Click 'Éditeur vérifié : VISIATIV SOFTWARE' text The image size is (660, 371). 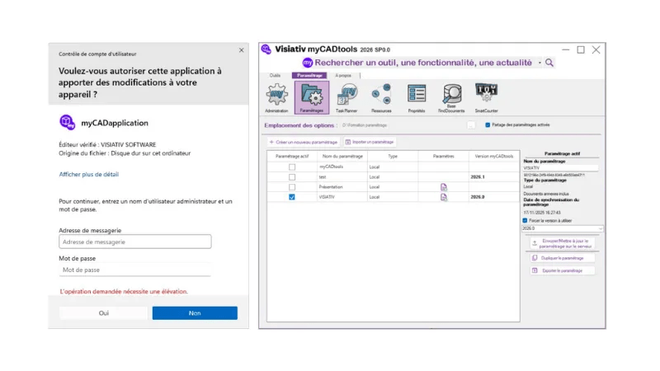[107, 144]
